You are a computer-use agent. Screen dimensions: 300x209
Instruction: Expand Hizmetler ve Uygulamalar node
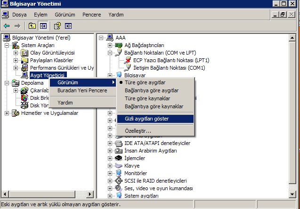point(7,113)
